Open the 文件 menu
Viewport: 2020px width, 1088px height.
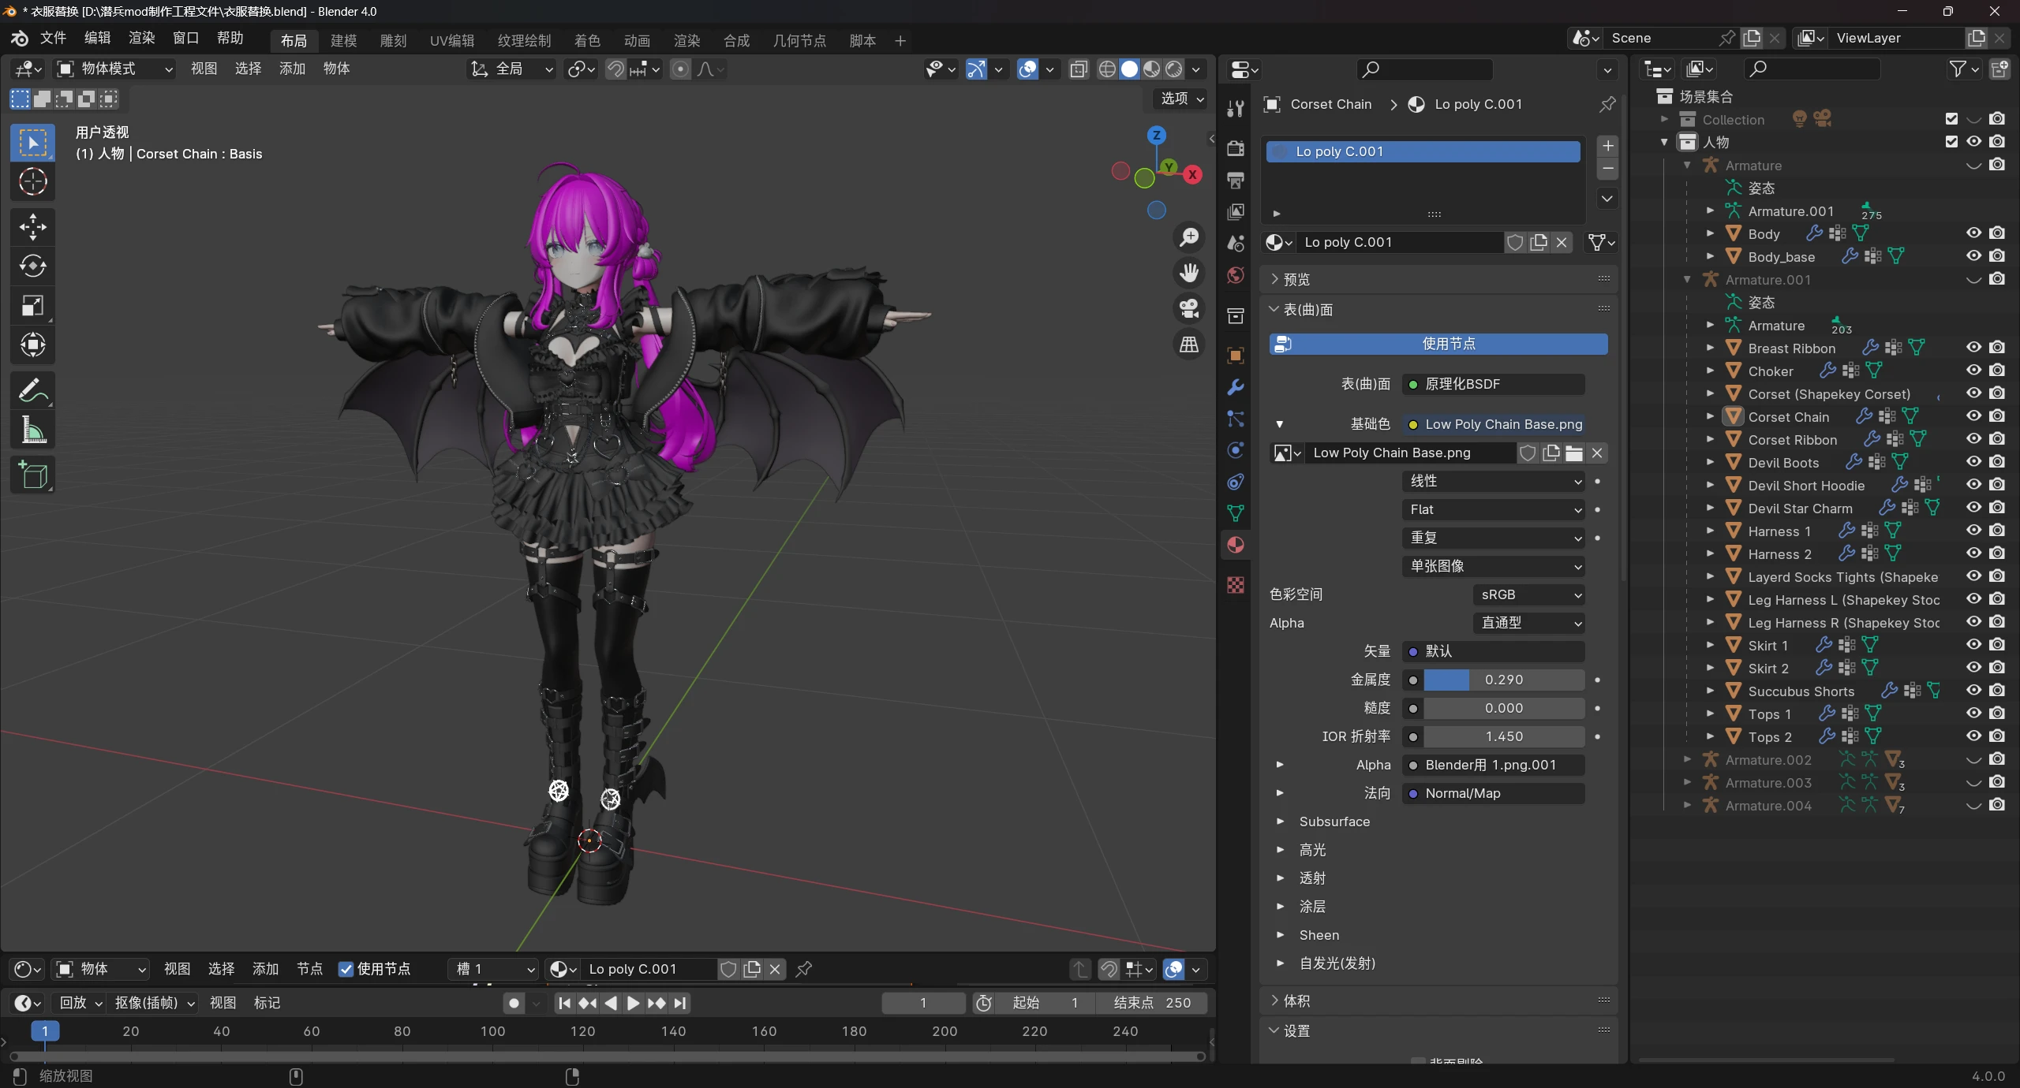pyautogui.click(x=53, y=39)
